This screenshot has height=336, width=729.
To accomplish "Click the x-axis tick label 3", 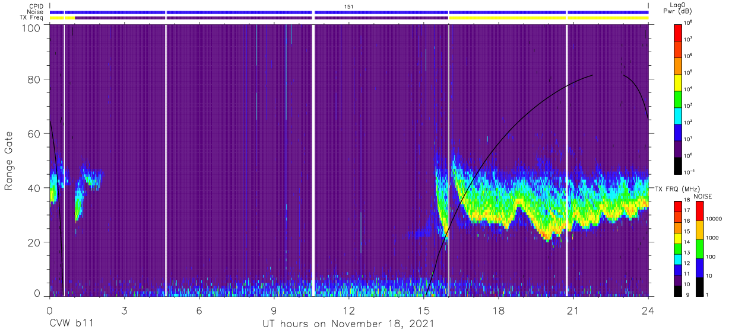I will coord(124,310).
